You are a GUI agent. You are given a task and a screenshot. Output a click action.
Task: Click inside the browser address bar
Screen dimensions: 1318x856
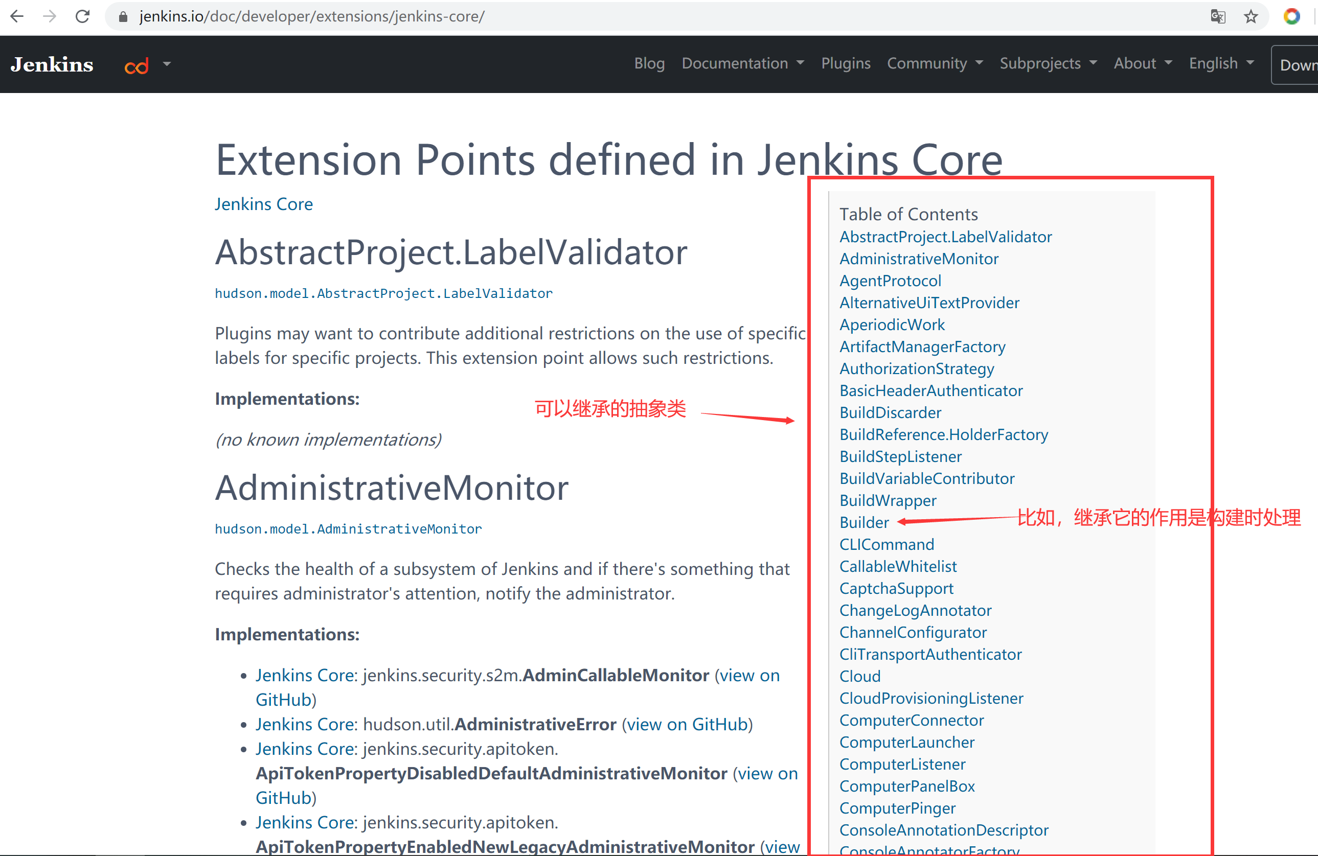click(388, 16)
